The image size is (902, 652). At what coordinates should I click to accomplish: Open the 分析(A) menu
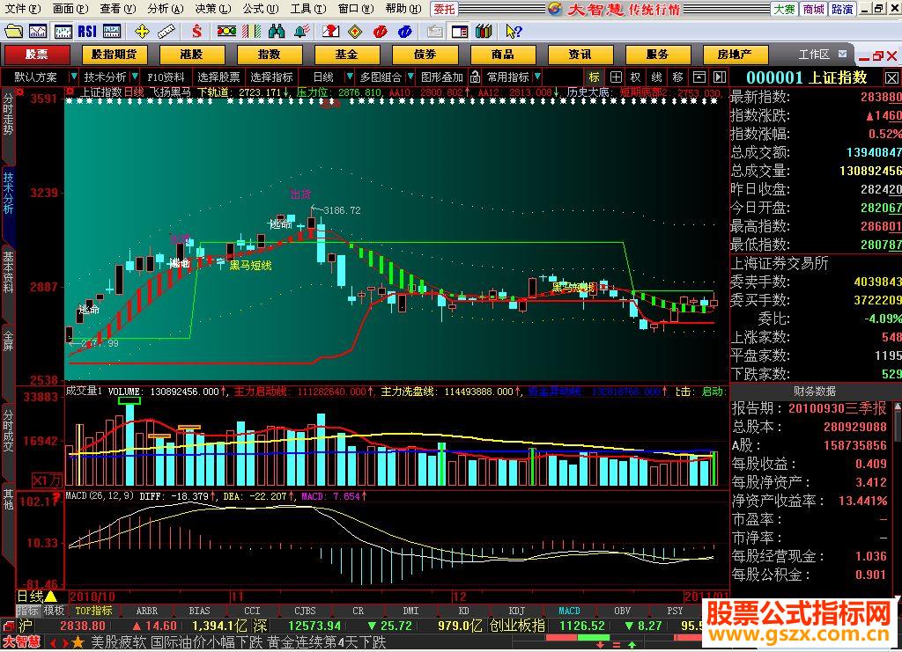point(165,8)
